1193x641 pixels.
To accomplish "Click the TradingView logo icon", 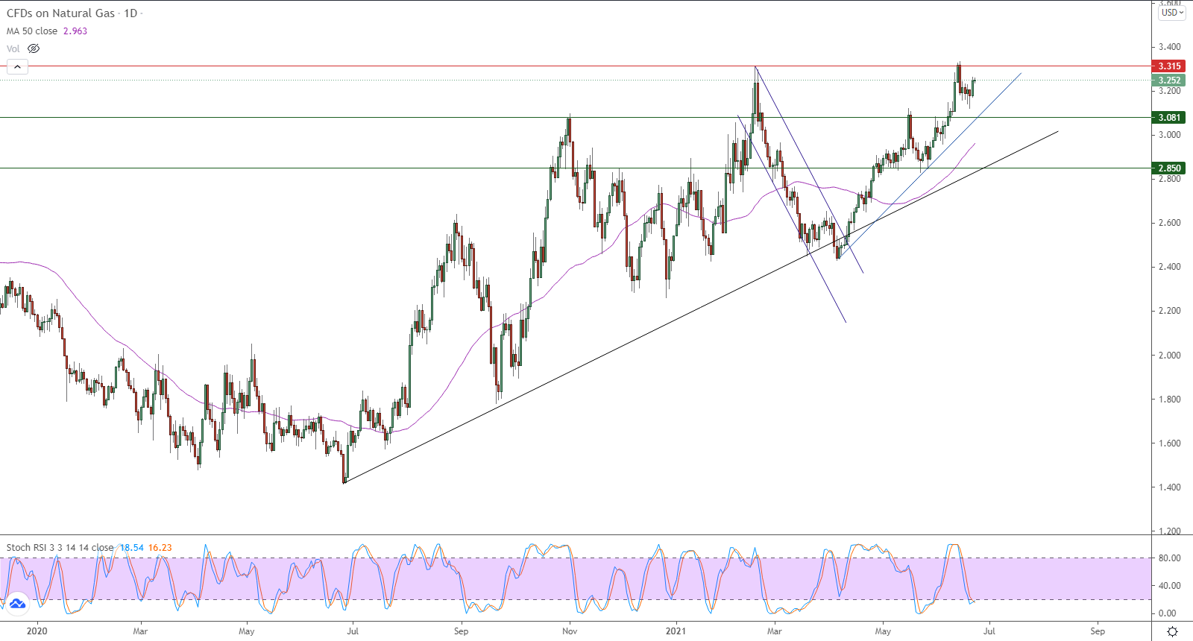I will click(x=17, y=603).
